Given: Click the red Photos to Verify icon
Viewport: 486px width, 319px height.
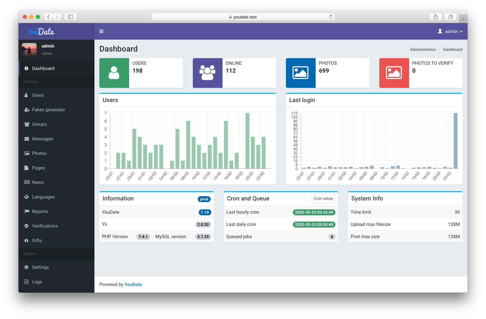Looking at the screenshot, I should [394, 73].
